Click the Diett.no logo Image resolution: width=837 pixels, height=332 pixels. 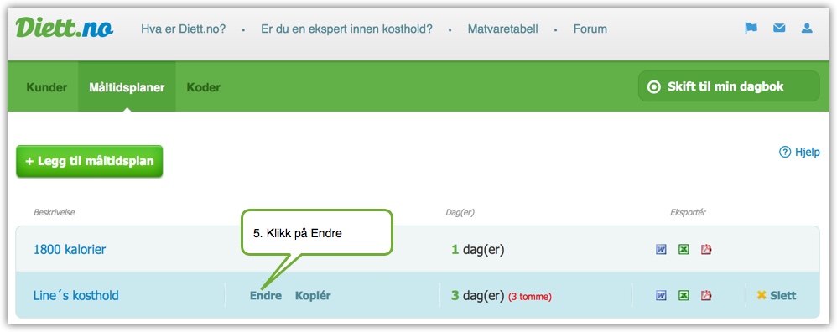[x=64, y=28]
